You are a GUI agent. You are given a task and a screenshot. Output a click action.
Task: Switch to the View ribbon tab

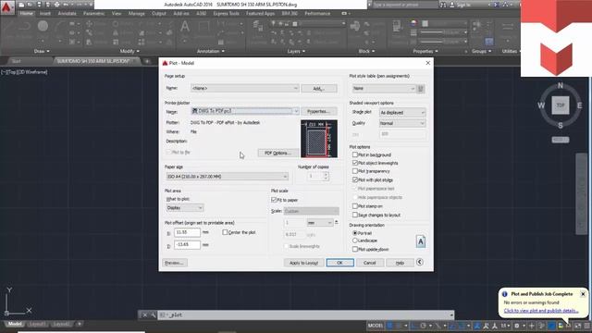pos(117,13)
